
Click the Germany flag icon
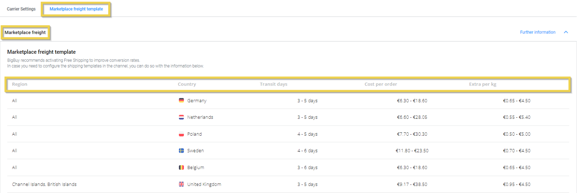pos(181,100)
